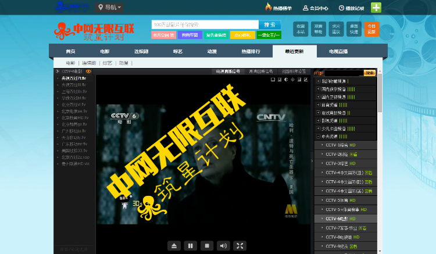Switch to the 热播排行 ranking tab
Screen dimensions: 436x254
click(x=251, y=51)
